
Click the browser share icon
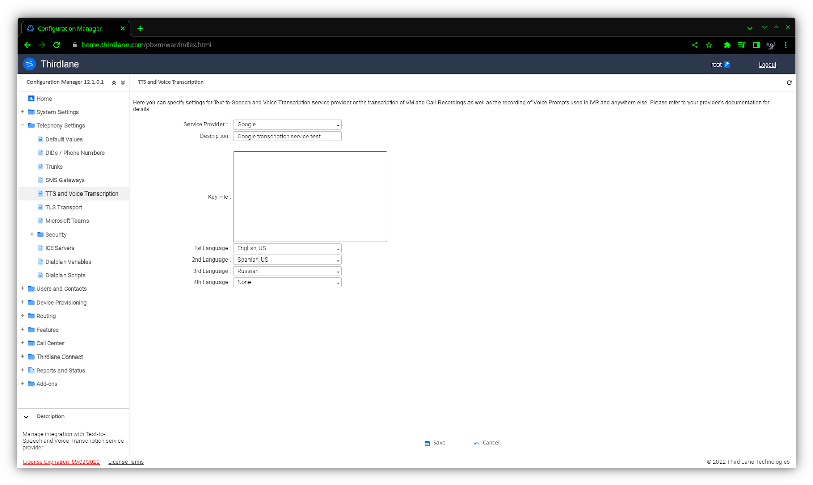[x=695, y=45]
